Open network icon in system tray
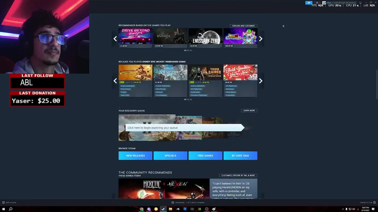This screenshot has height=212, width=378. [x=350, y=209]
